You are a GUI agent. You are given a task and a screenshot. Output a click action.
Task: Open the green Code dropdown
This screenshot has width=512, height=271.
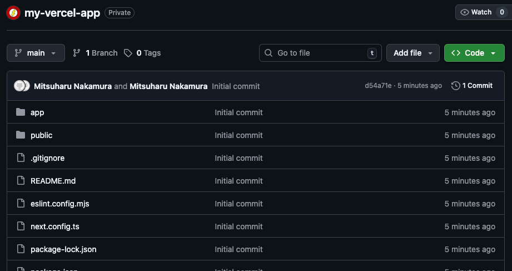(474, 53)
